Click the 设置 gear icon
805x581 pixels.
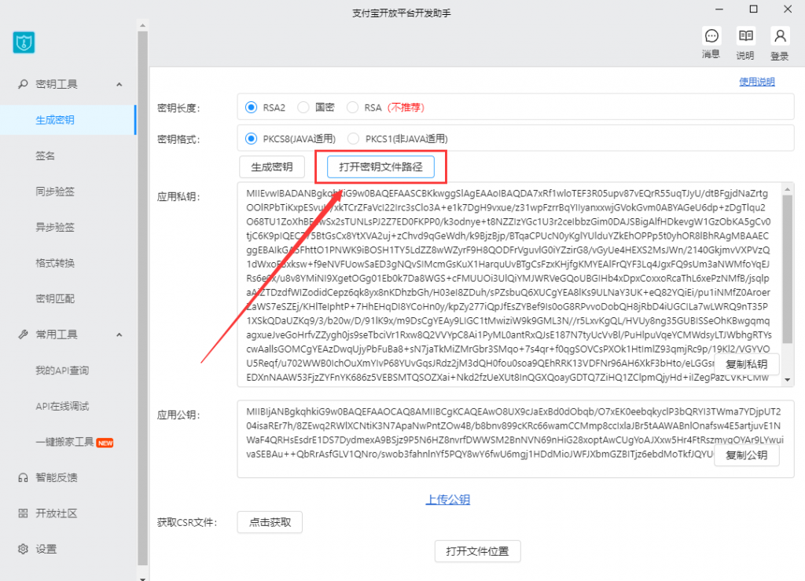pos(23,550)
